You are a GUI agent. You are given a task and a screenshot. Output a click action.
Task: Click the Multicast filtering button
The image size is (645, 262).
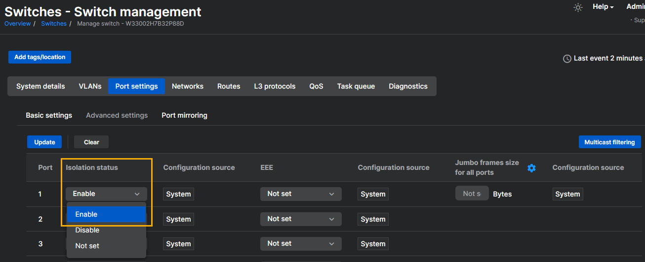[x=609, y=142]
